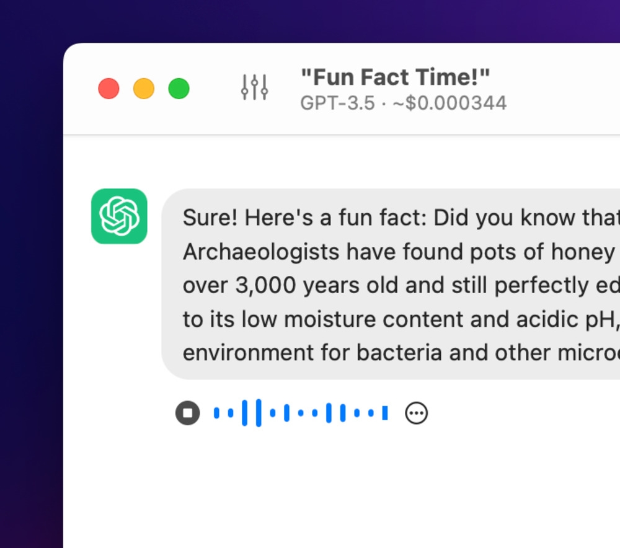Screen dimensions: 620x548
Task: Click the word "Archaeologists" in the message
Action: coord(261,252)
